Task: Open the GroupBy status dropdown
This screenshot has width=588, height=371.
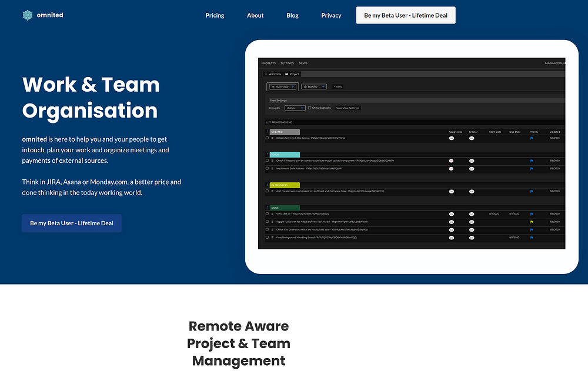Action: (x=295, y=108)
